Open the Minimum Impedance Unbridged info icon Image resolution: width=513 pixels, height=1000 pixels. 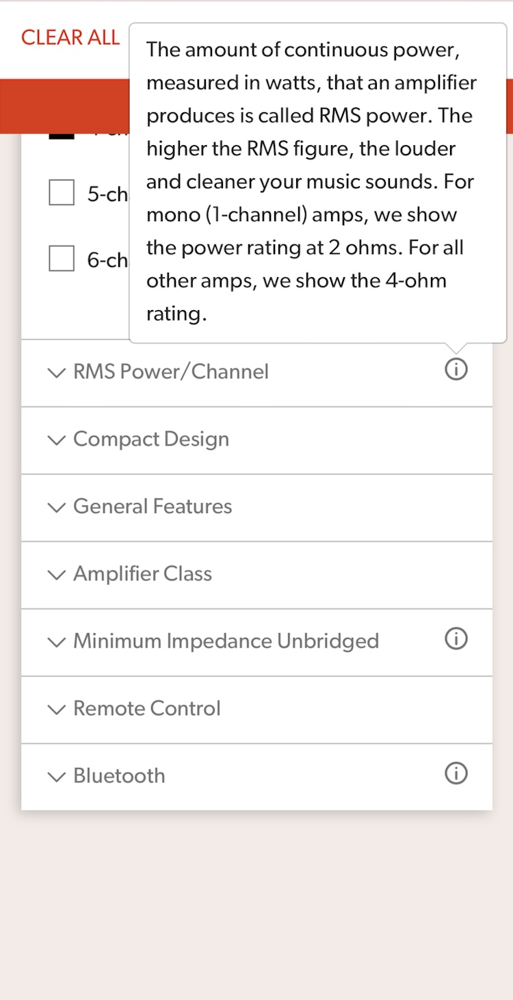pyautogui.click(x=456, y=639)
